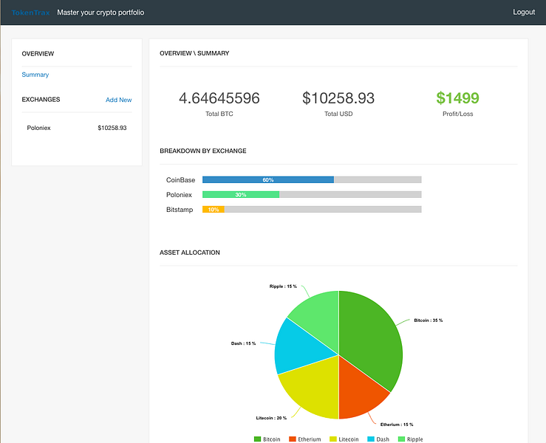
Task: Toggle Ripple legend swatch in chart
Action: [x=401, y=439]
